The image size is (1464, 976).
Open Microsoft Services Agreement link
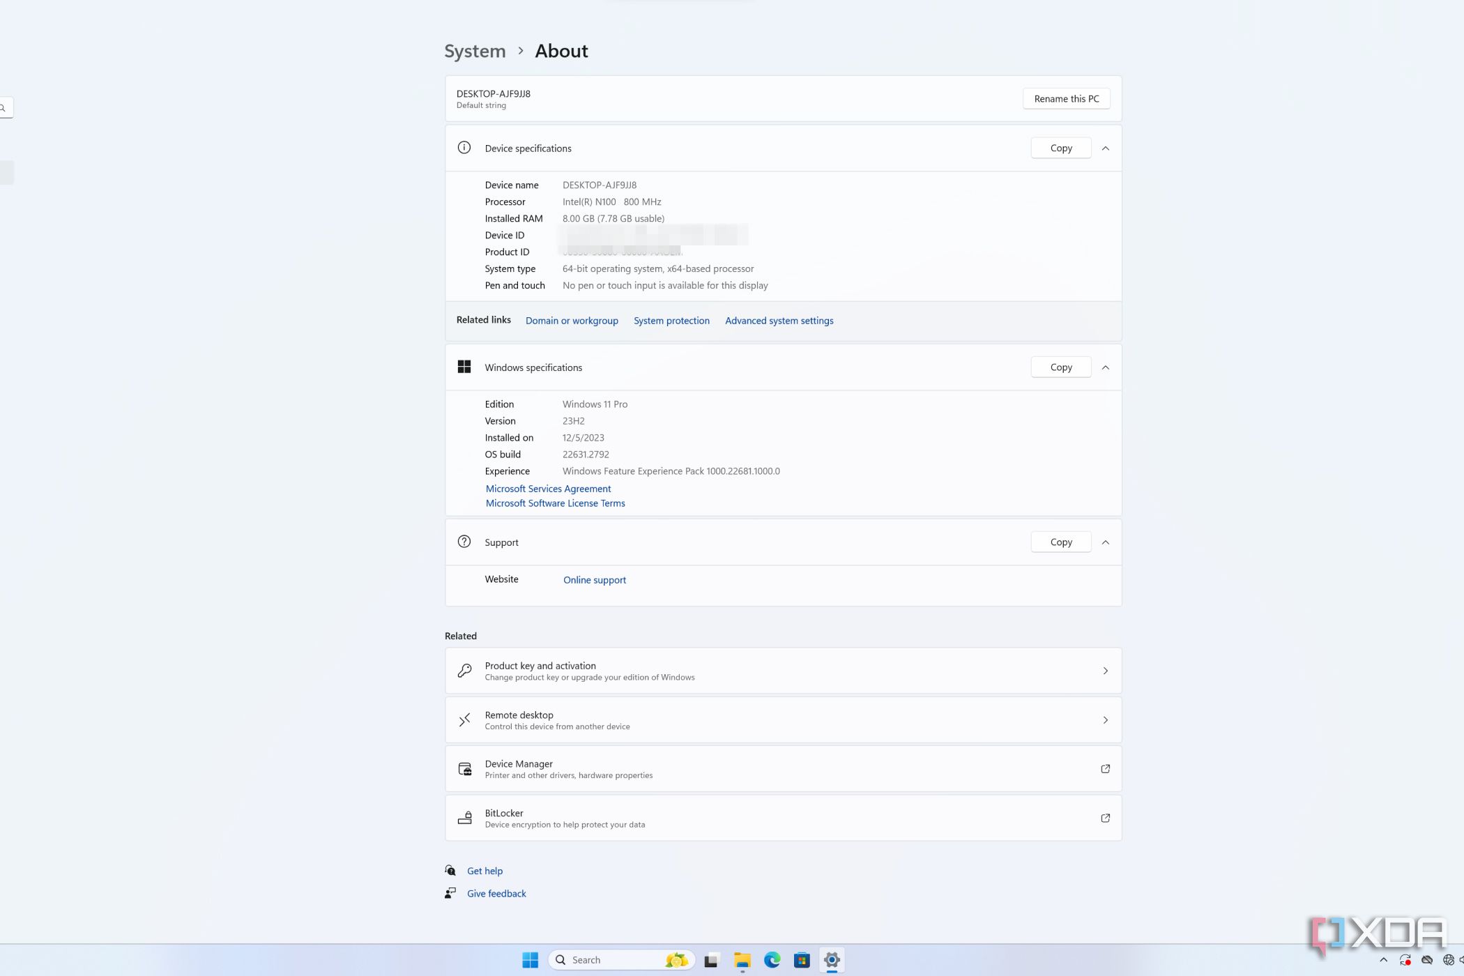pyautogui.click(x=548, y=489)
